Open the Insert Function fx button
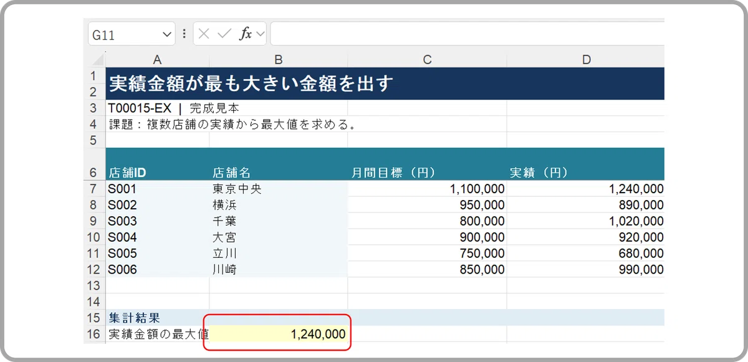This screenshot has height=362, width=748. (246, 34)
